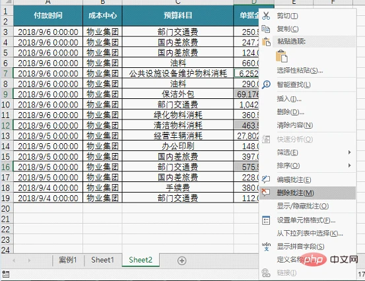Click the 油料 cell in row 6

(178, 63)
